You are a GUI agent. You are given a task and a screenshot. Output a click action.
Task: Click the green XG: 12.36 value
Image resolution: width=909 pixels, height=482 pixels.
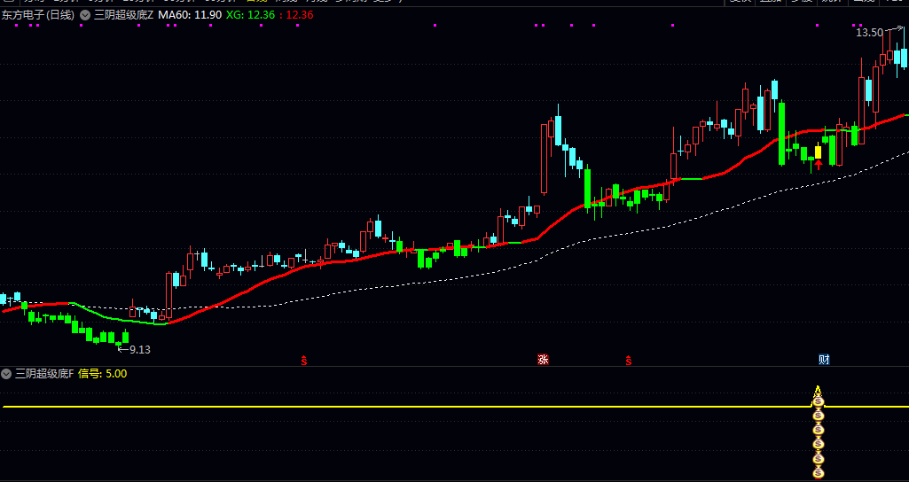(250, 15)
